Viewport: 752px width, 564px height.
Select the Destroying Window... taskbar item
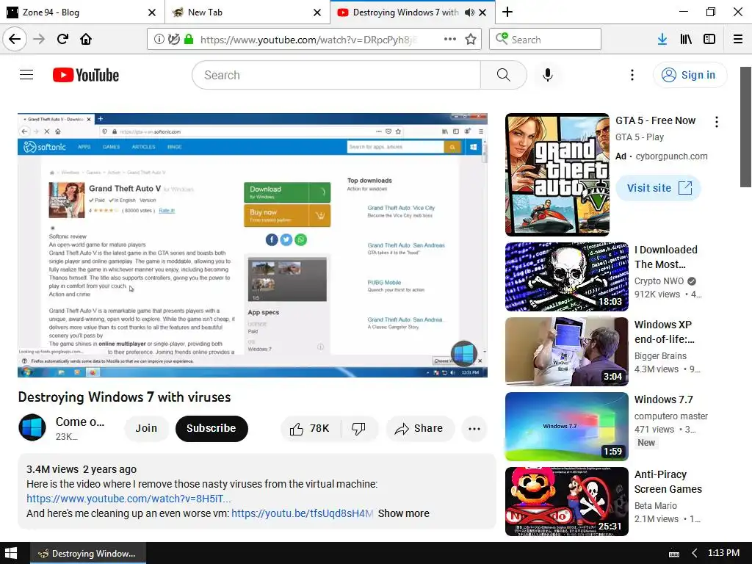(x=88, y=553)
